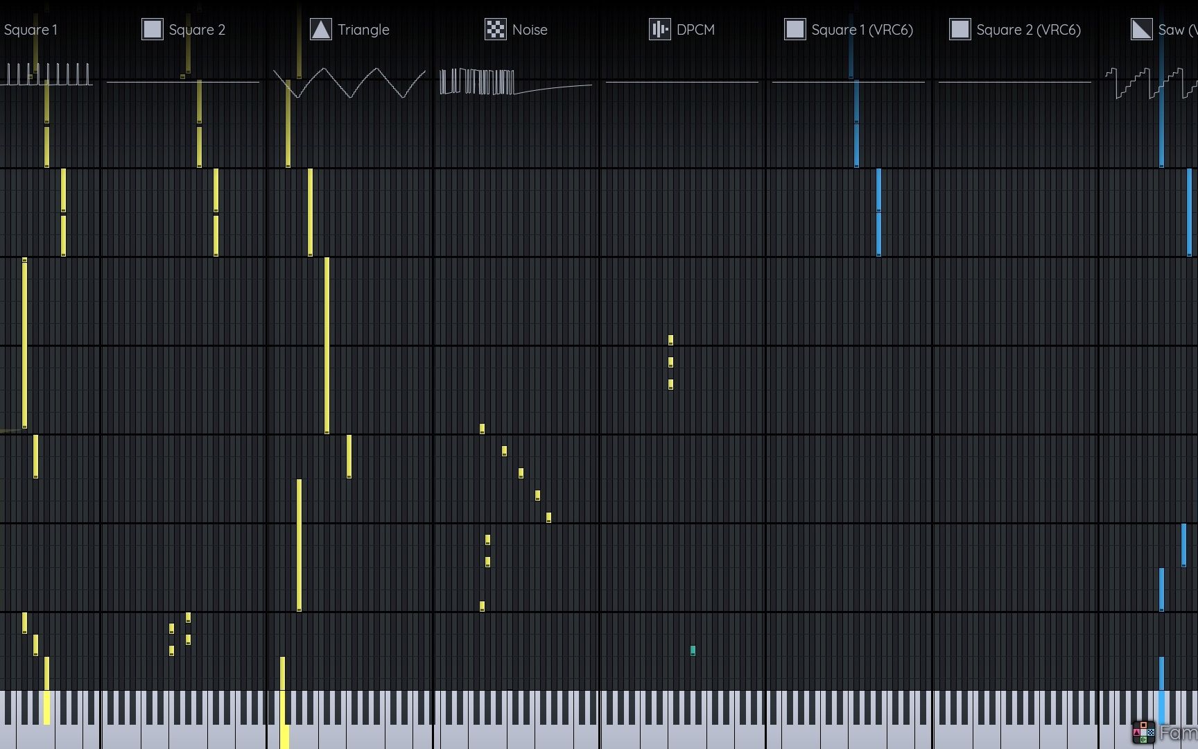This screenshot has height=749, width=1198.
Task: Click the Triangle waveform oscilloscope display
Action: point(349,83)
